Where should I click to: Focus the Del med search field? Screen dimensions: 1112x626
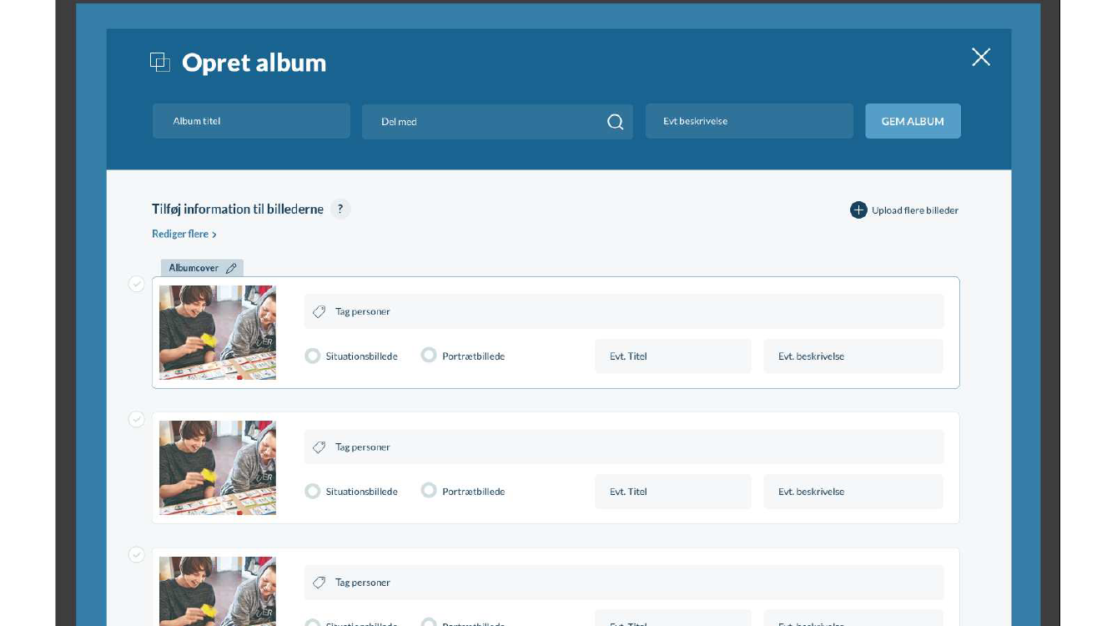497,122
